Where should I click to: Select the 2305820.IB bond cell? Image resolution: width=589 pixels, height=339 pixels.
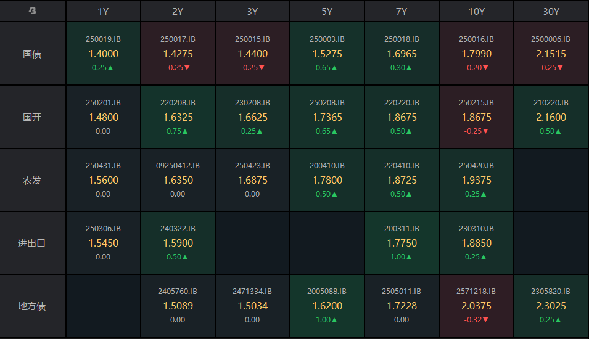pos(551,306)
